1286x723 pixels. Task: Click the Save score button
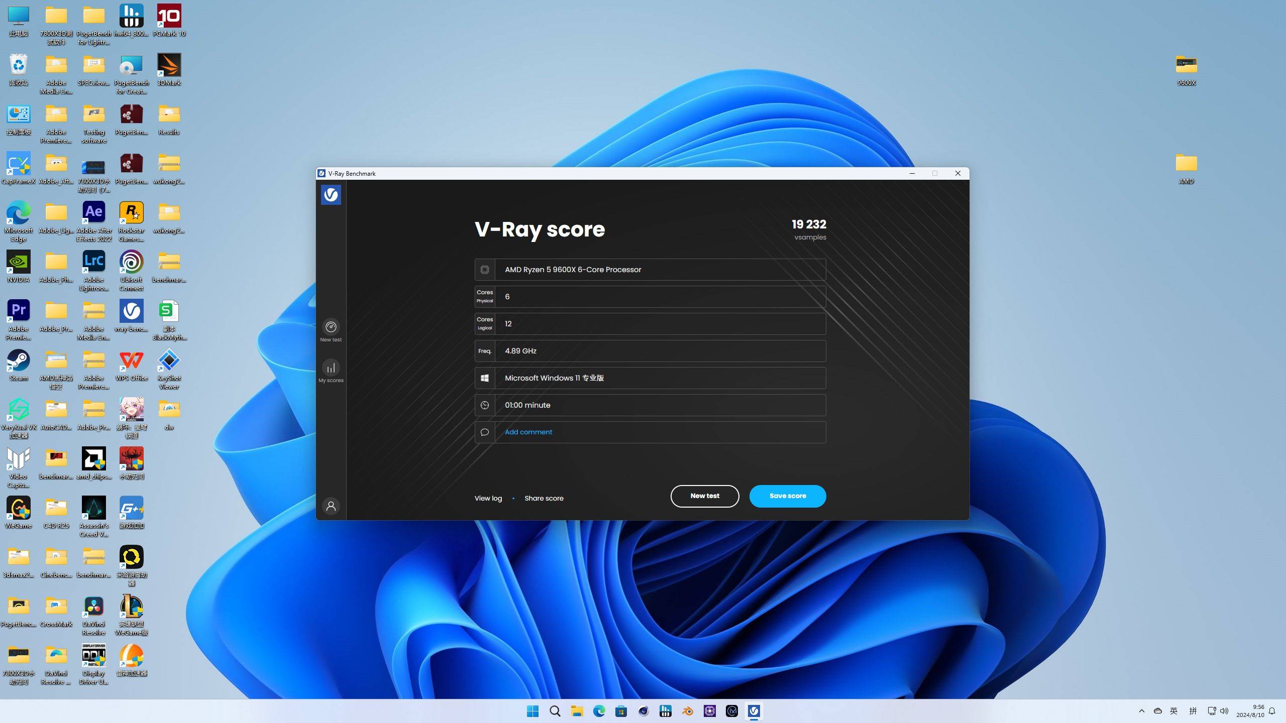click(787, 496)
